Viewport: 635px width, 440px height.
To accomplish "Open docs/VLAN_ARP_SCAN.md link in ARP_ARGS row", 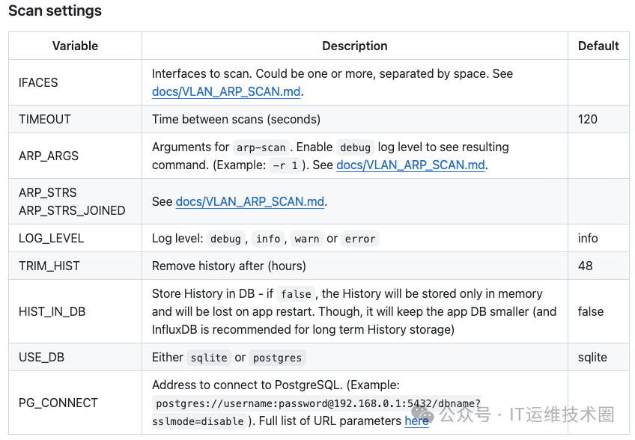I will (x=410, y=165).
